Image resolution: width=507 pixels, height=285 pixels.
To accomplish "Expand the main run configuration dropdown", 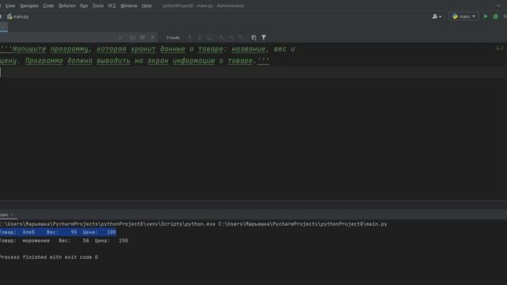I will tap(463, 17).
